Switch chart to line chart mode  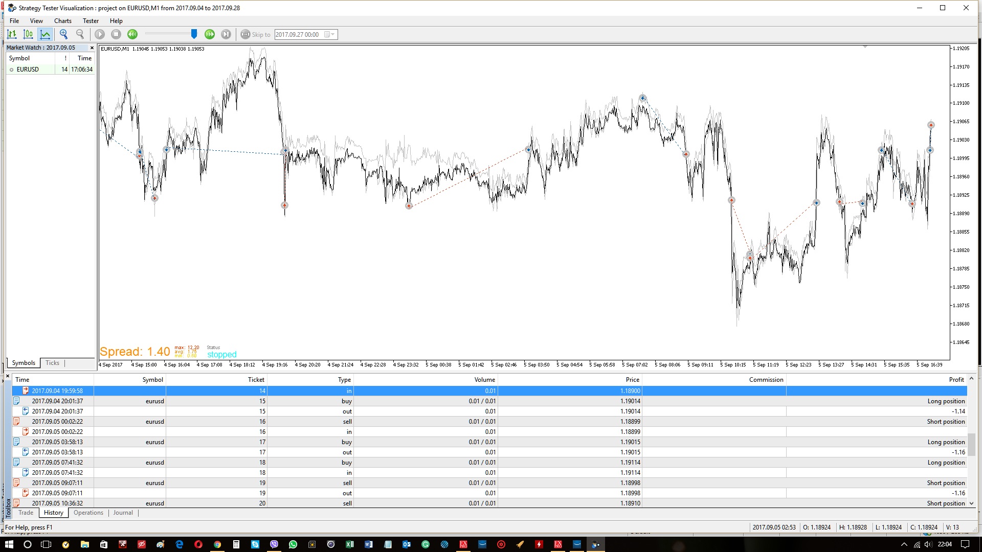point(46,34)
